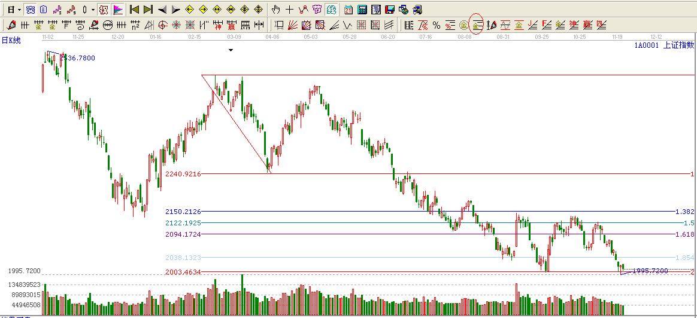697x318 pixels.
Task: Open the candlestick chart type dropdown arrow
Action: point(93,10)
